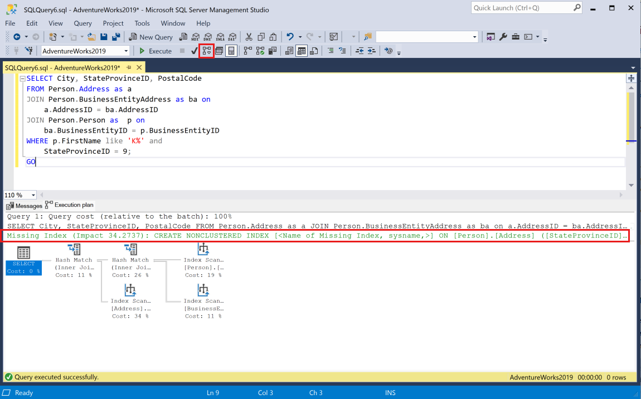This screenshot has width=641, height=399.
Task: Click the Properties wrench icon
Action: [x=503, y=37]
